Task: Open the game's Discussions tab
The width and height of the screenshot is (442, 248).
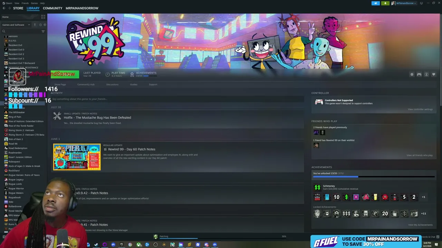Action: [112, 84]
